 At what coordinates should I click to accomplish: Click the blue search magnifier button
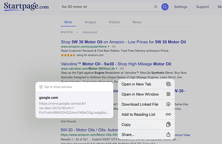click(x=165, y=6)
